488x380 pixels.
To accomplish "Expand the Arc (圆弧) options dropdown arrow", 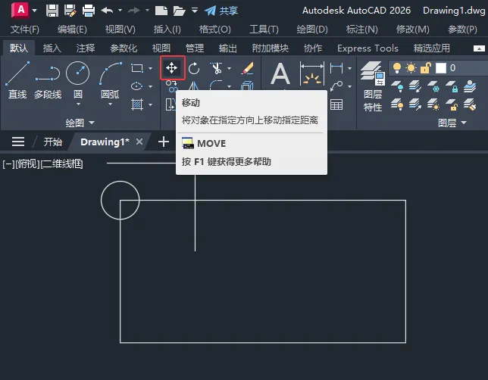I will pyautogui.click(x=110, y=104).
